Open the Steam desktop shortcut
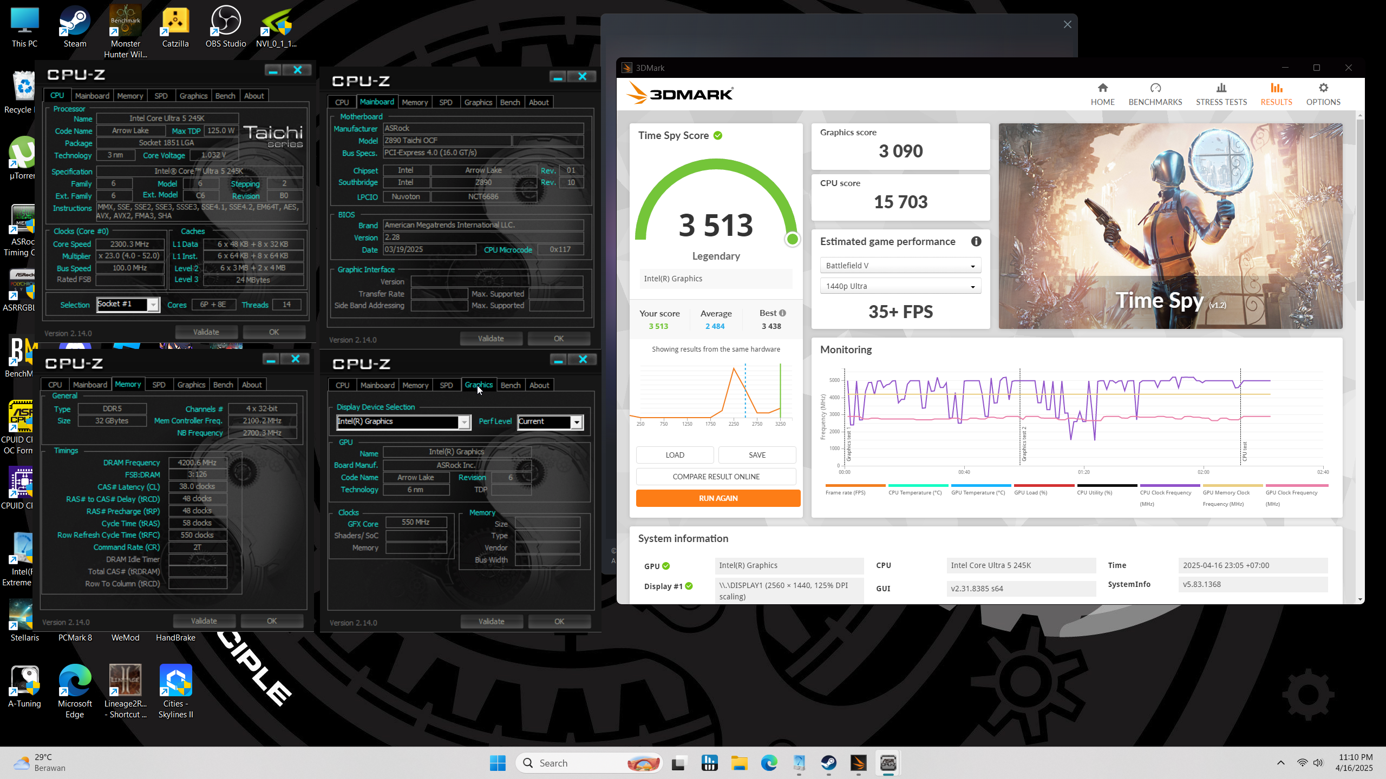The width and height of the screenshot is (1386, 779). coord(75,27)
